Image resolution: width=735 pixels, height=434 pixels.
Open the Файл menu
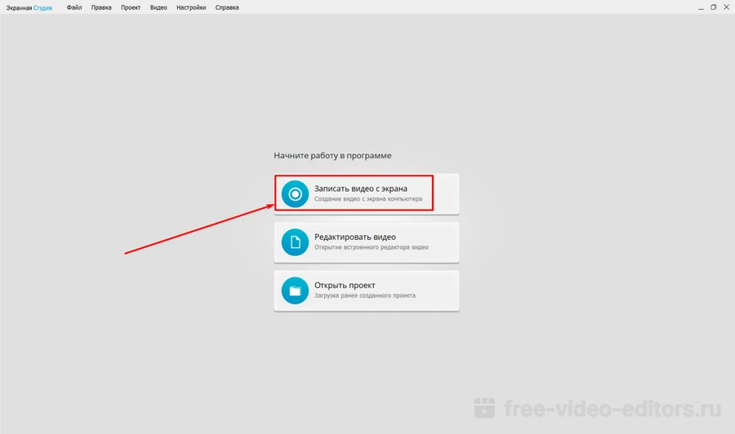tap(74, 7)
